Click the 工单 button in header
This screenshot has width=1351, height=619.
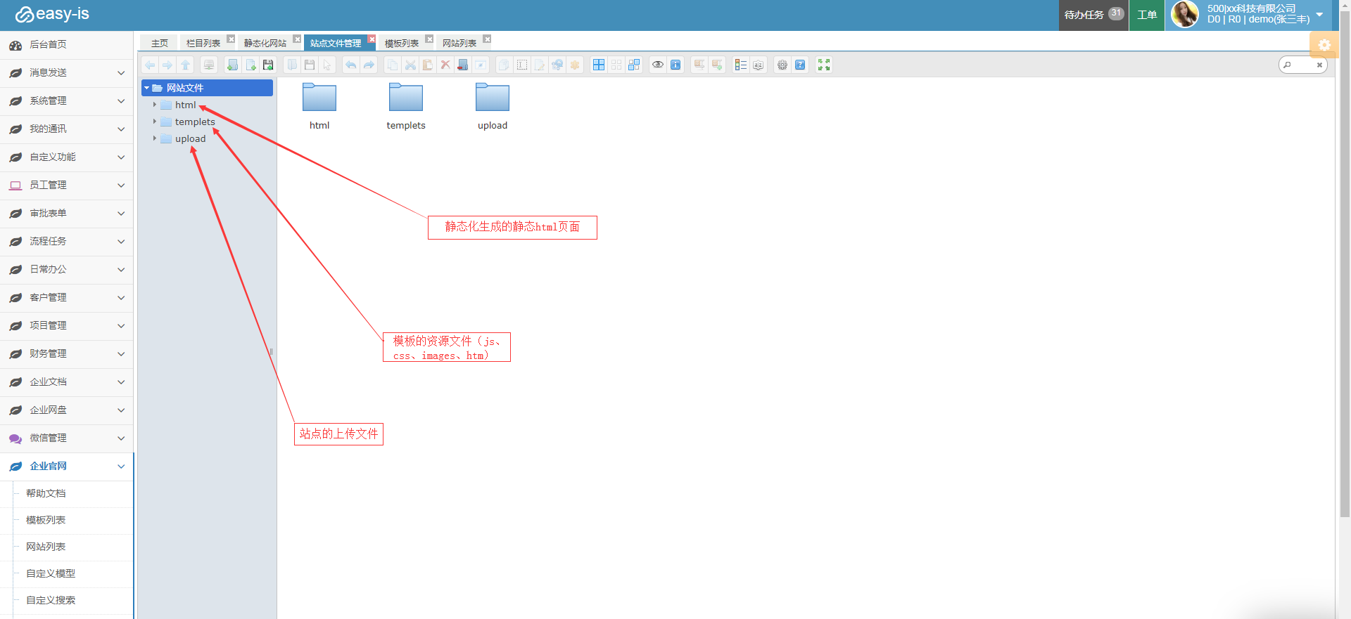1147,15
